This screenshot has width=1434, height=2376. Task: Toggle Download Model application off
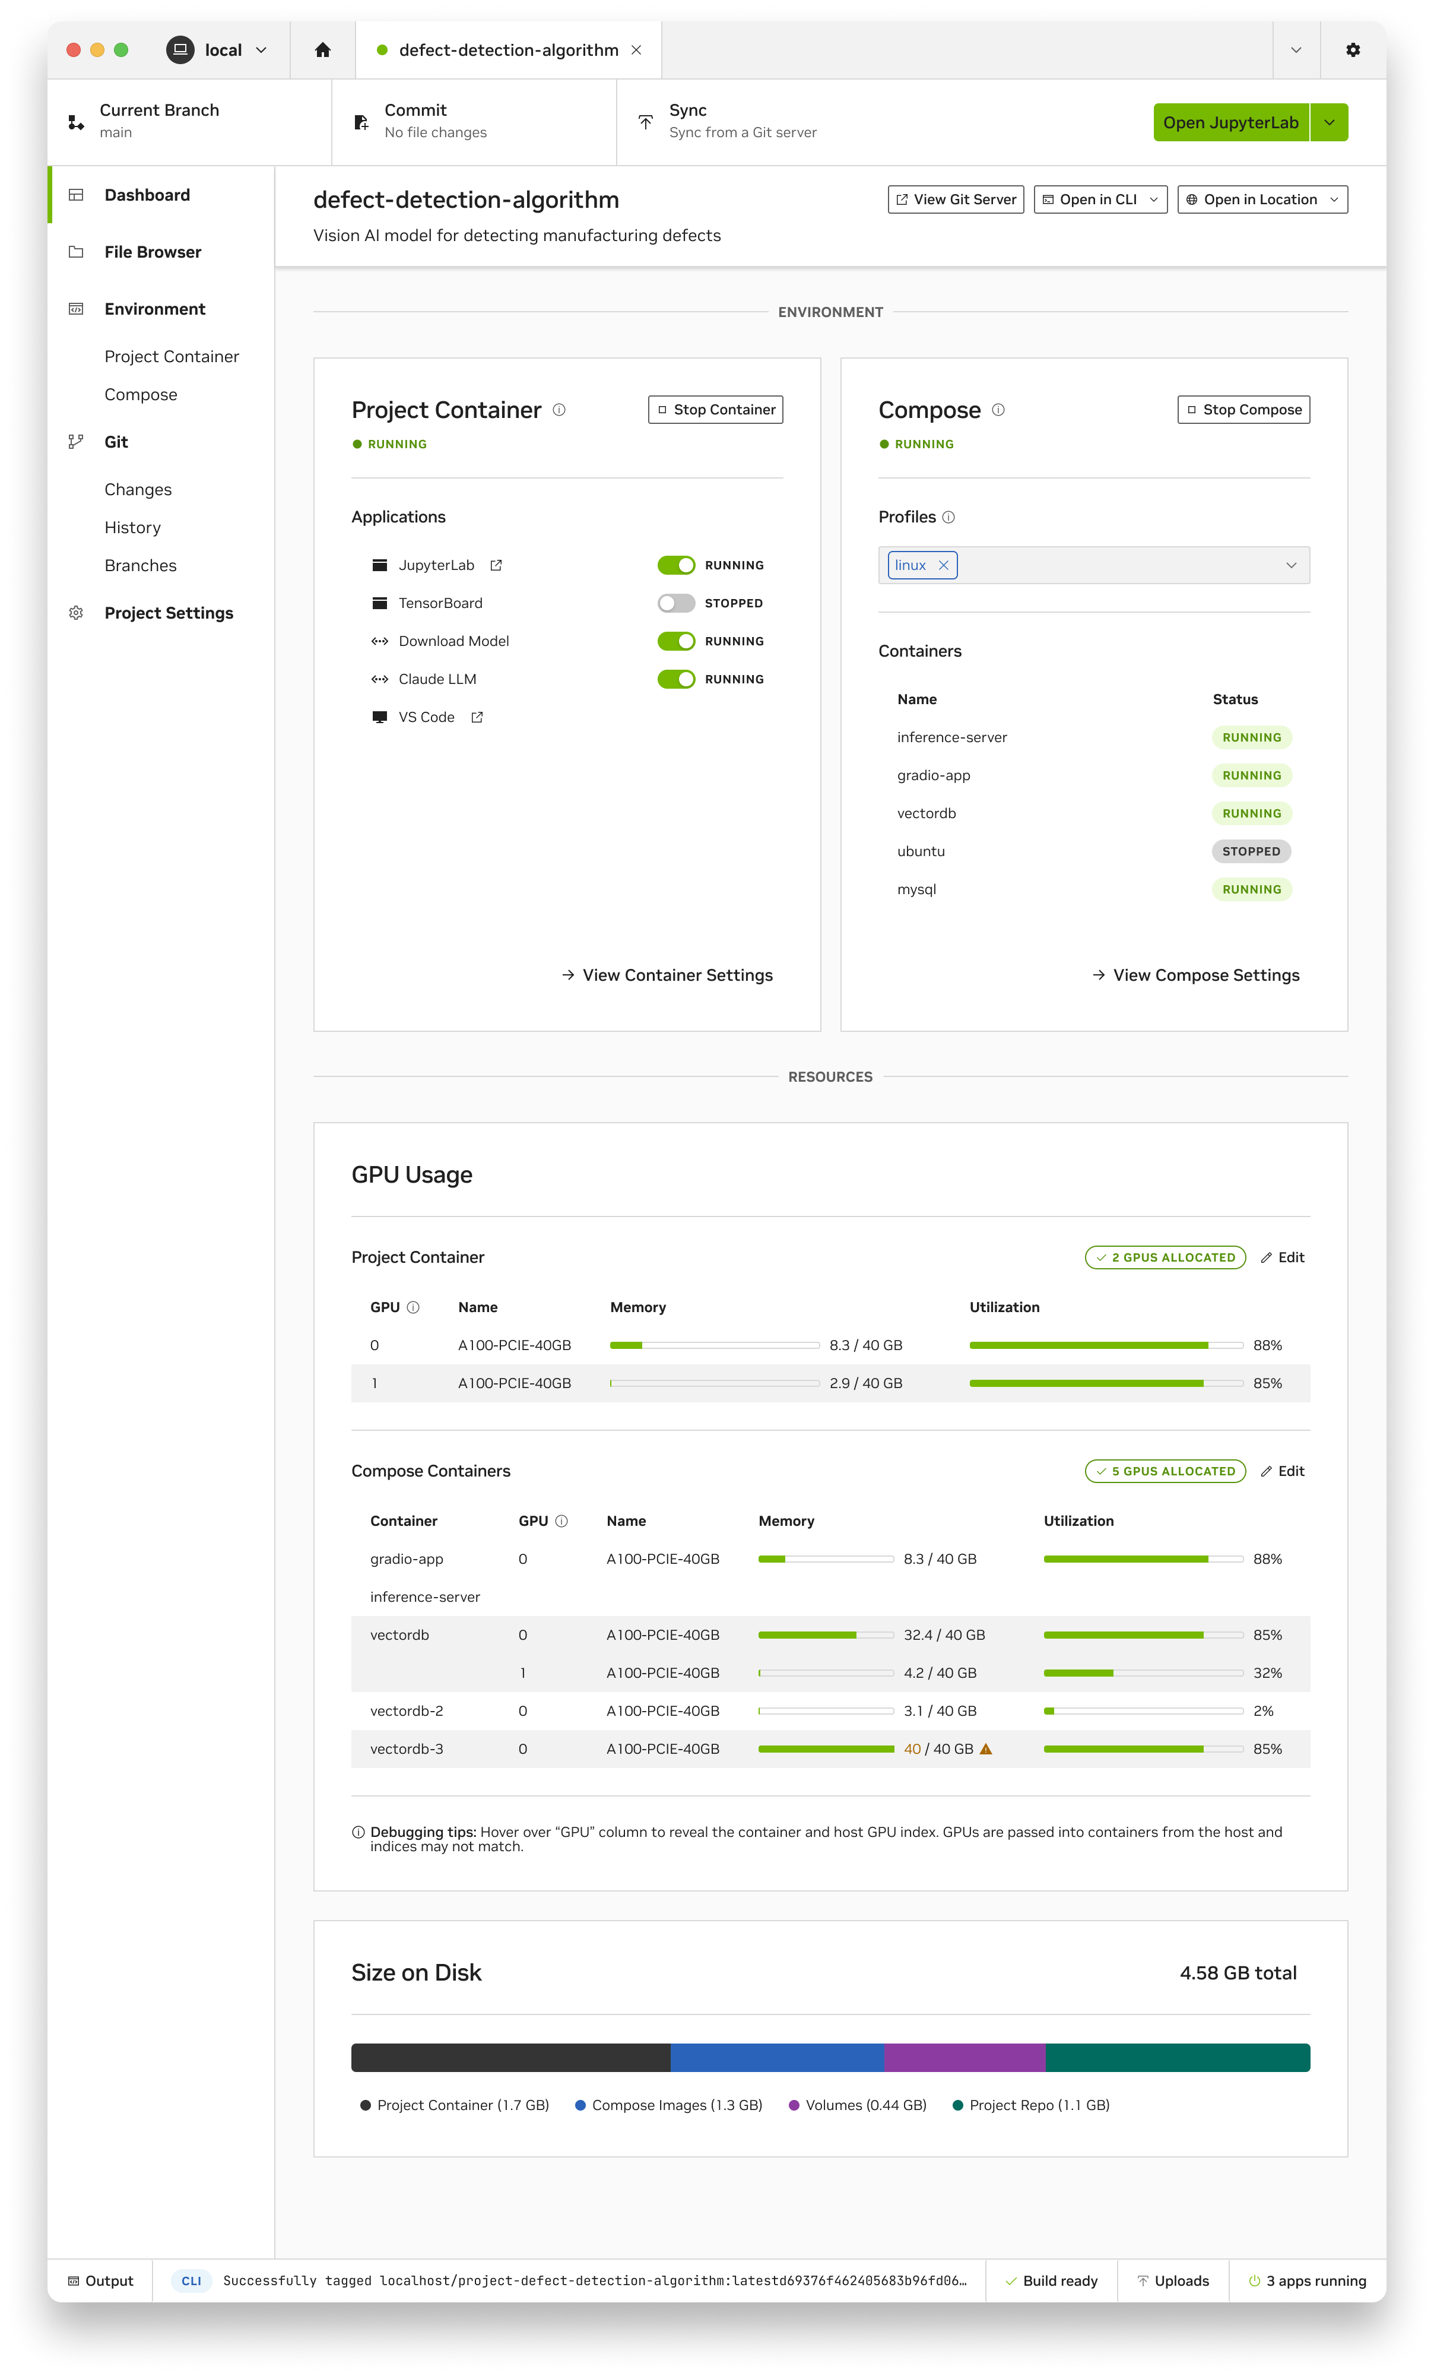click(x=677, y=641)
